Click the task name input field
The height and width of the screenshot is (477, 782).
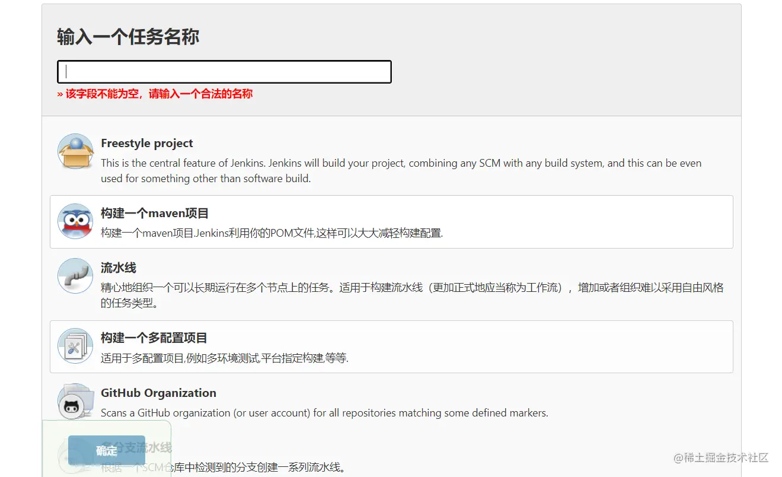pos(224,72)
